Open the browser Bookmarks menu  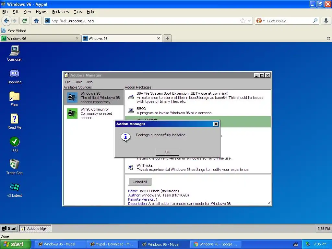tap(61, 12)
